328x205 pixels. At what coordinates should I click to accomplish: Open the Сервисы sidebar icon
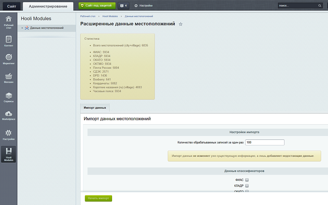click(9, 97)
